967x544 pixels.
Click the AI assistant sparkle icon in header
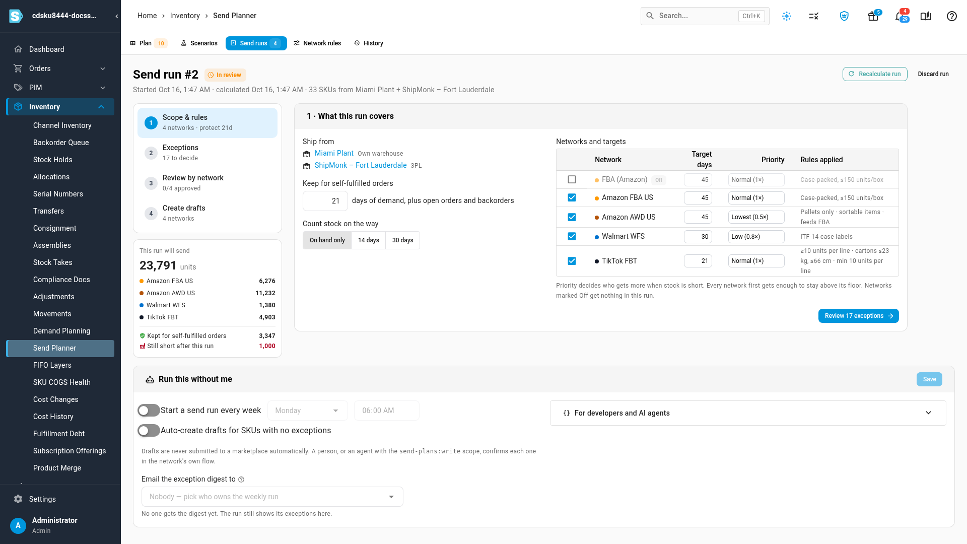pos(787,16)
